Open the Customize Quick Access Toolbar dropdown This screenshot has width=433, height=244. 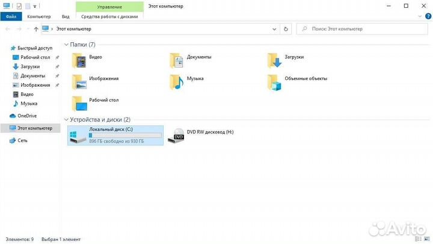35,6
